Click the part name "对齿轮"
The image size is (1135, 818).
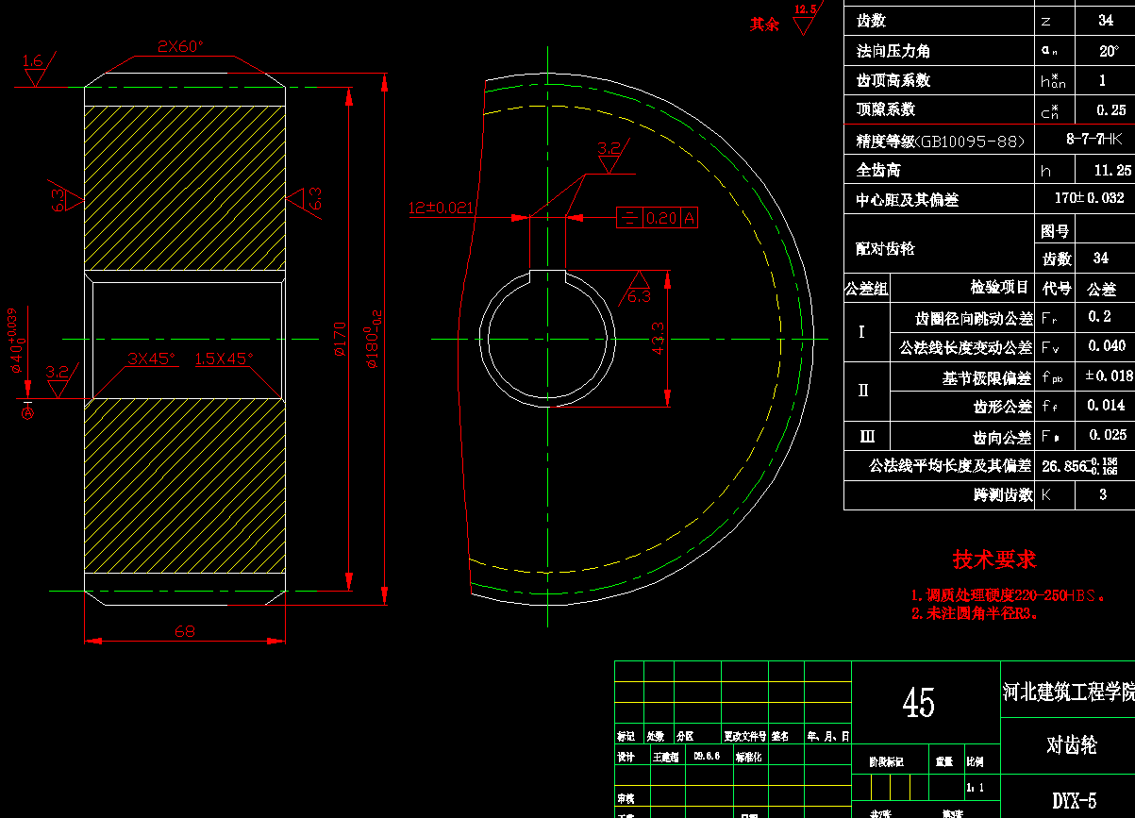coord(1072,745)
